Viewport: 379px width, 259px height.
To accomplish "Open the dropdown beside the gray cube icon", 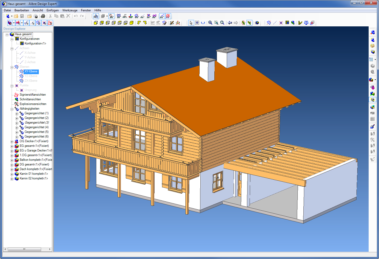I will [107, 16].
